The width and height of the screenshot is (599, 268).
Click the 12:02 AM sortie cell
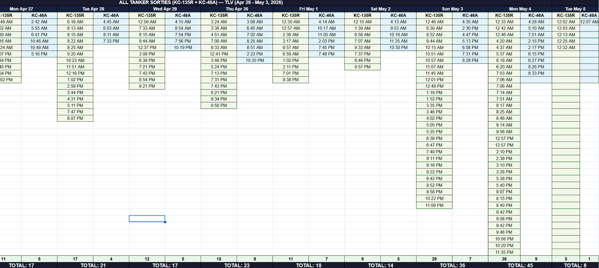(566, 22)
